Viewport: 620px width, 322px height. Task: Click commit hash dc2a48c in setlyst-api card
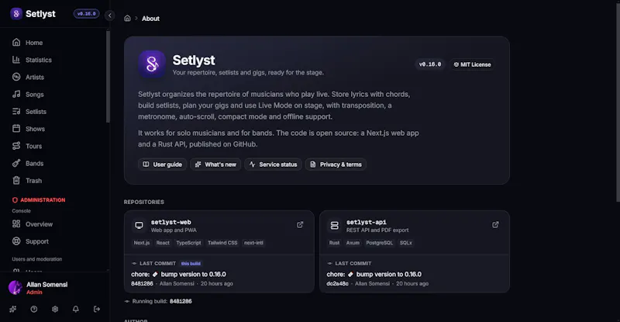[337, 283]
